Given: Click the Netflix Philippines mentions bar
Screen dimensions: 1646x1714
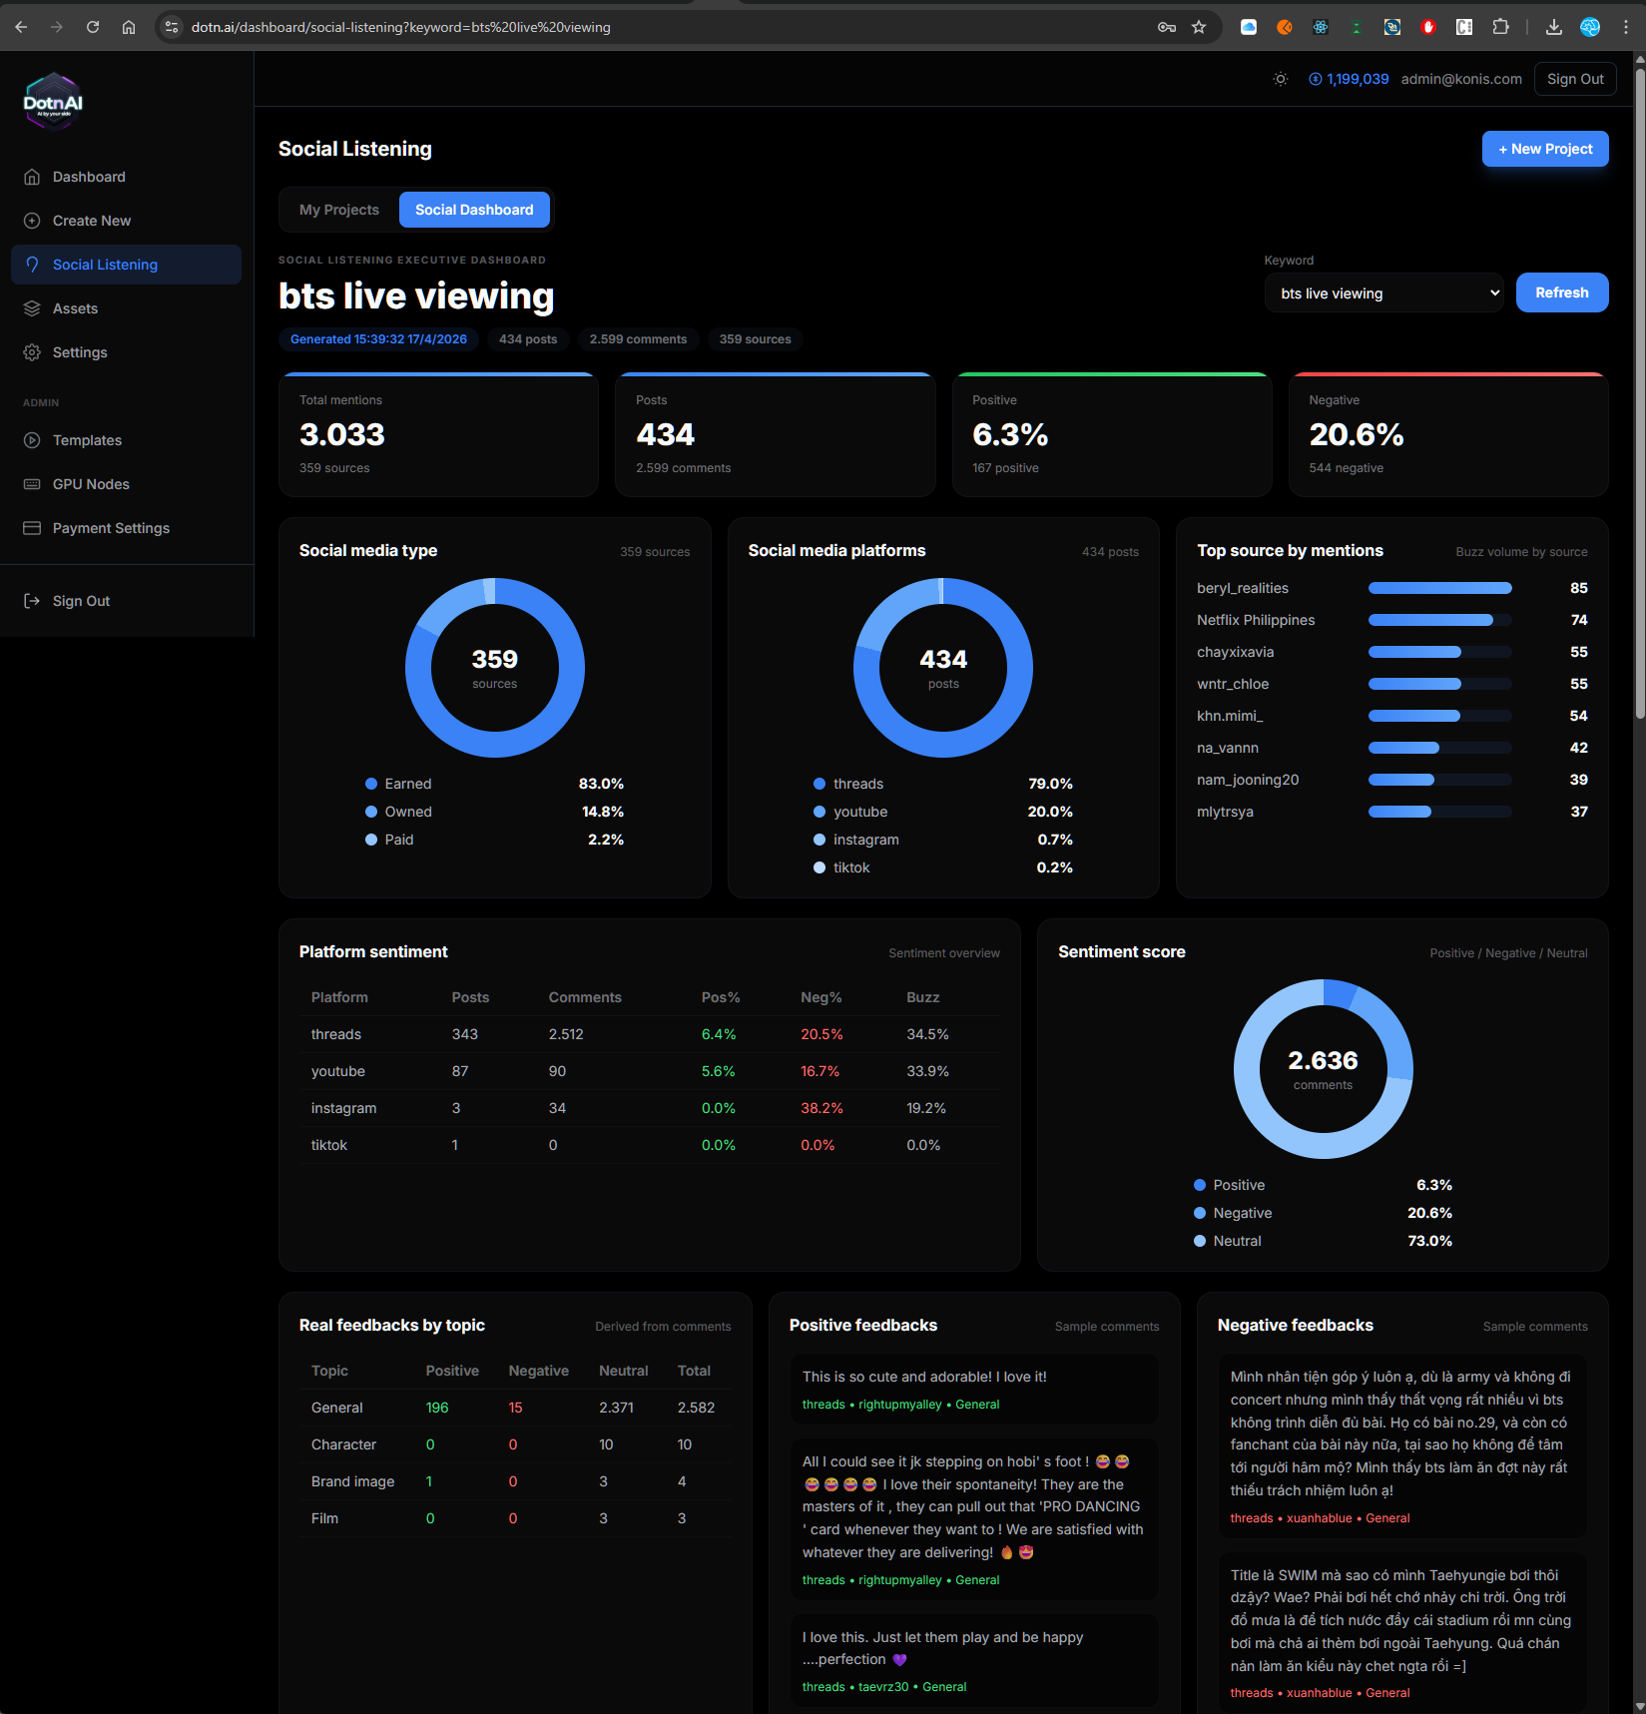Looking at the screenshot, I should pyautogui.click(x=1439, y=620).
